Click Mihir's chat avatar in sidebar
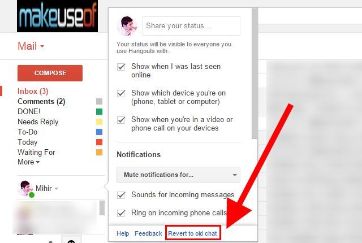The width and height of the screenshot is (362, 243). pos(25,188)
